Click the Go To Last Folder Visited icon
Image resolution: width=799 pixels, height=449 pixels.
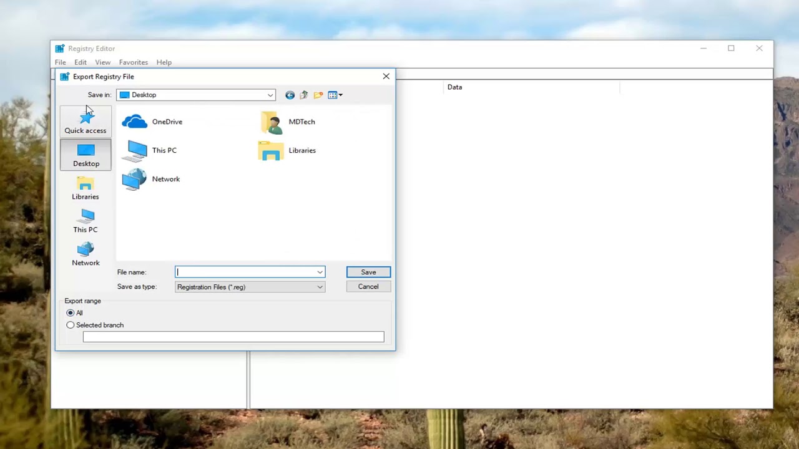pos(290,95)
